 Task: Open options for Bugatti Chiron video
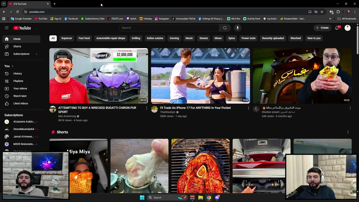tap(146, 108)
